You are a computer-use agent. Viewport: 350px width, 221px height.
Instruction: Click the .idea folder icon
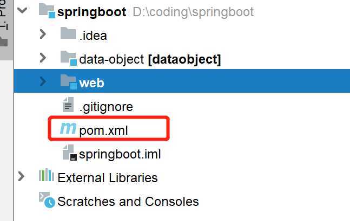pyautogui.click(x=68, y=33)
